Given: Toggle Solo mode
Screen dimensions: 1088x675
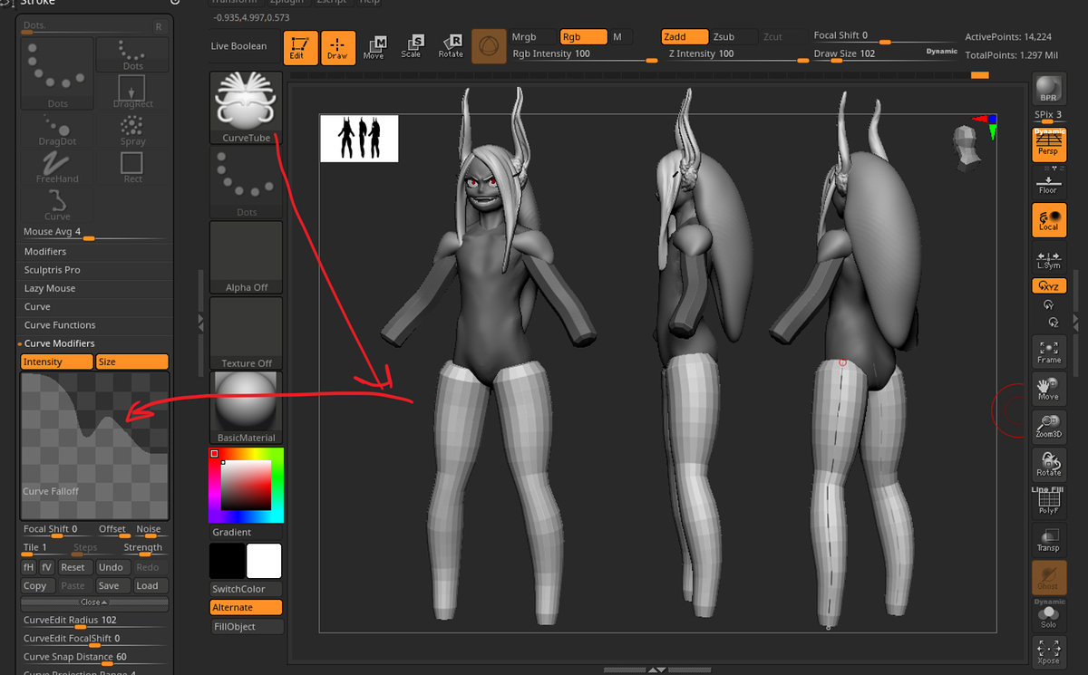Looking at the screenshot, I should pos(1049,616).
